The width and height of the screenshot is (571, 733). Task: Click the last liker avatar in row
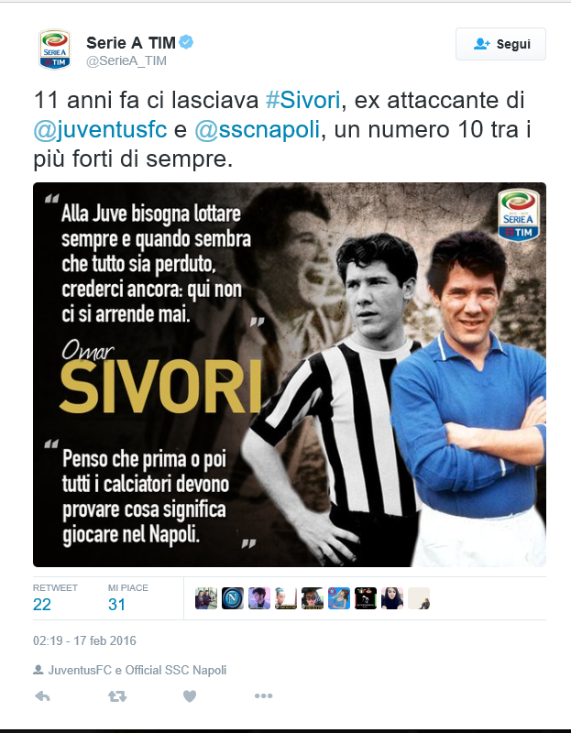click(x=419, y=598)
